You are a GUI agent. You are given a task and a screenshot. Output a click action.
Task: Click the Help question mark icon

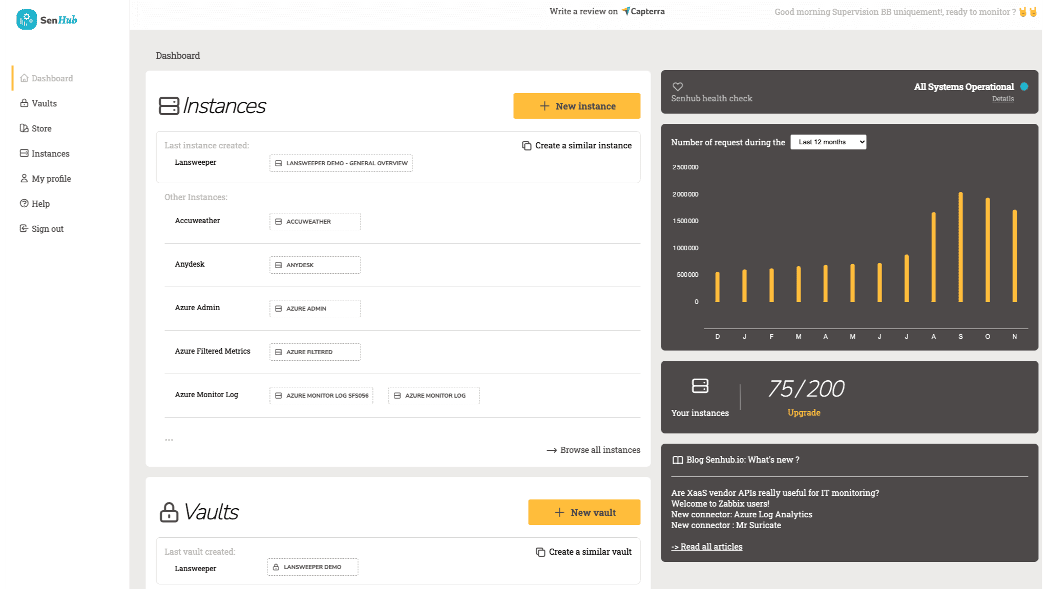pos(24,203)
